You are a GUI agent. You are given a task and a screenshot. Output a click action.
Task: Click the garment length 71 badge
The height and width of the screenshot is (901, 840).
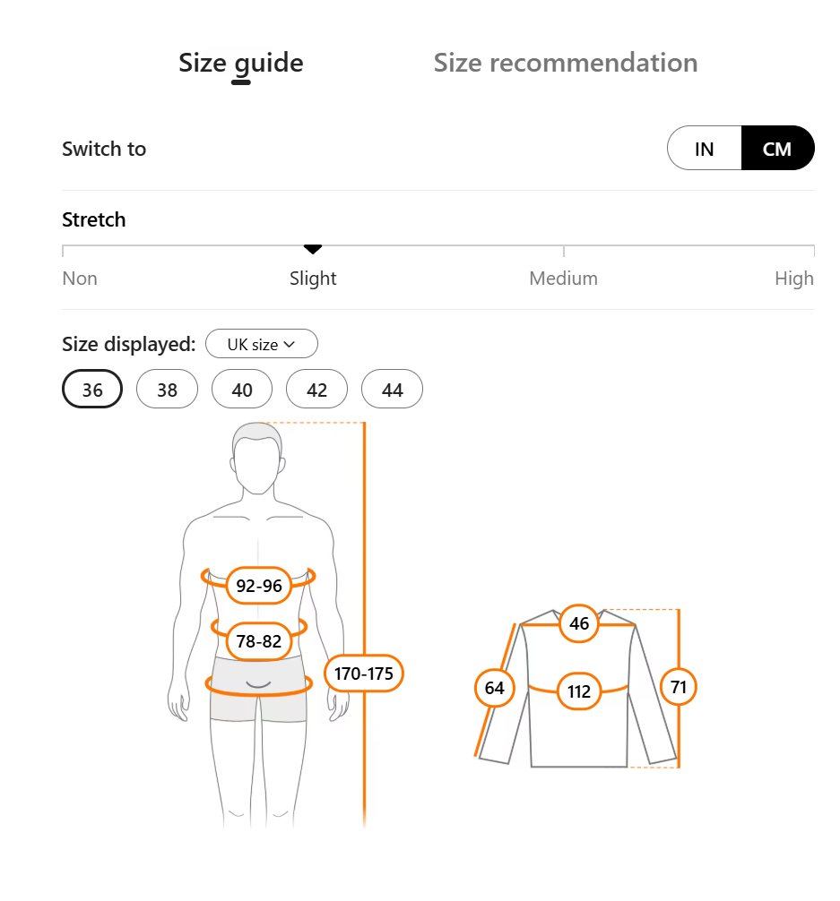point(679,688)
